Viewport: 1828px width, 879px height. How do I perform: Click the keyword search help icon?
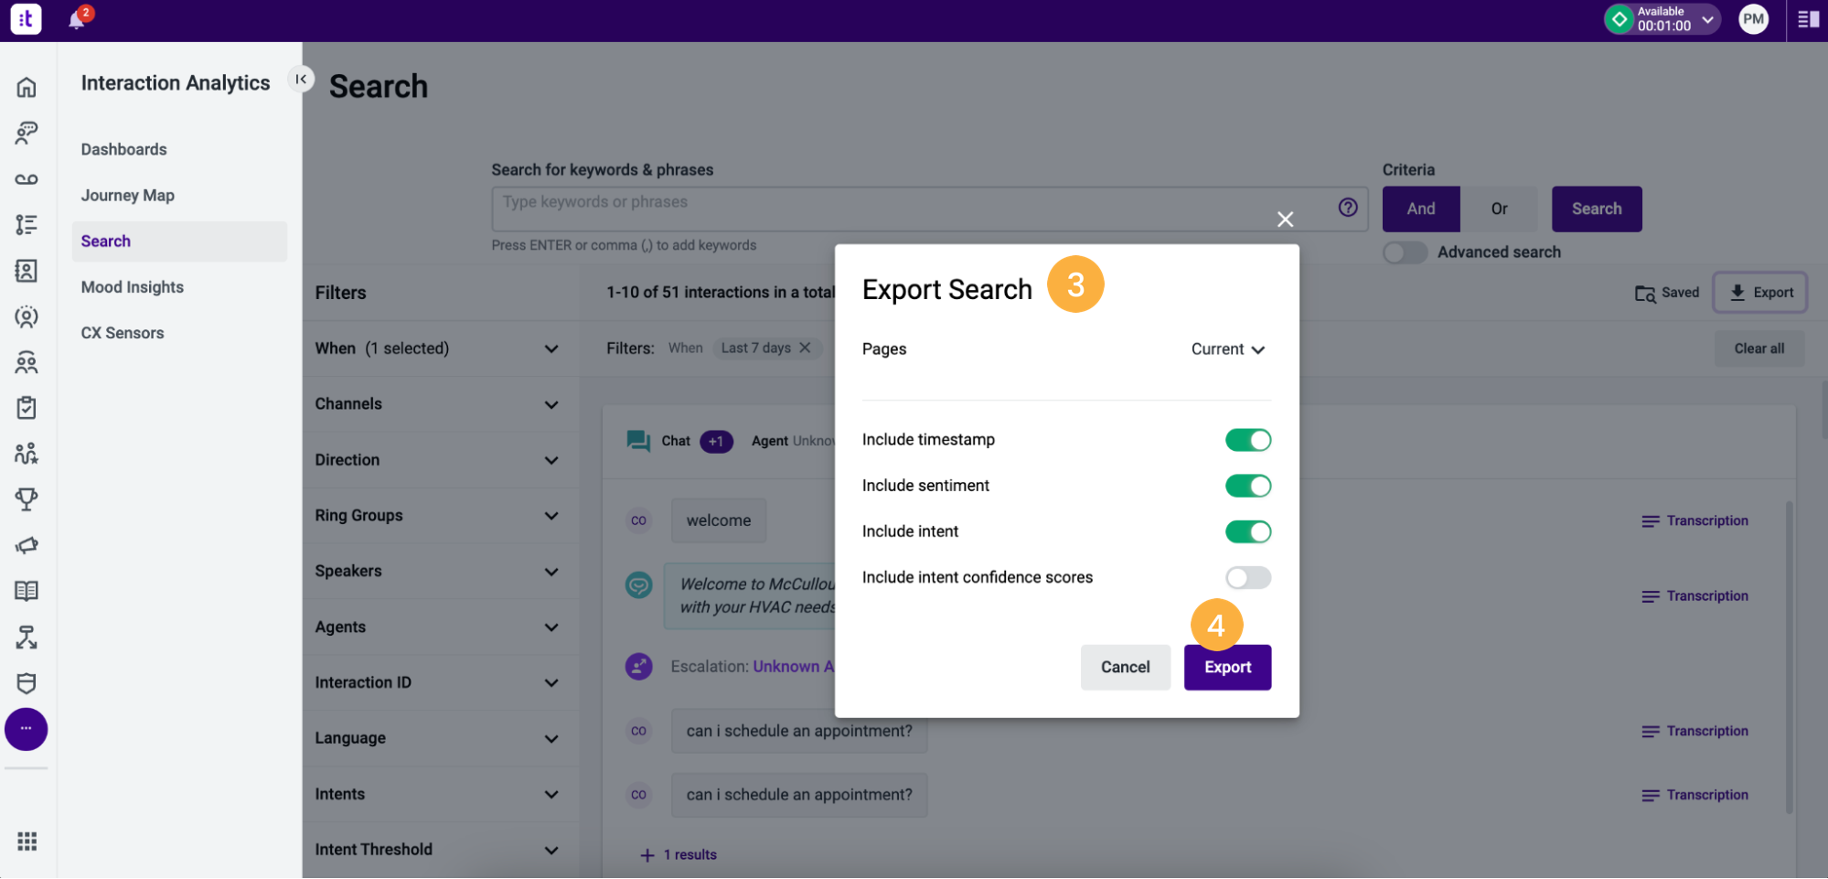(1348, 207)
